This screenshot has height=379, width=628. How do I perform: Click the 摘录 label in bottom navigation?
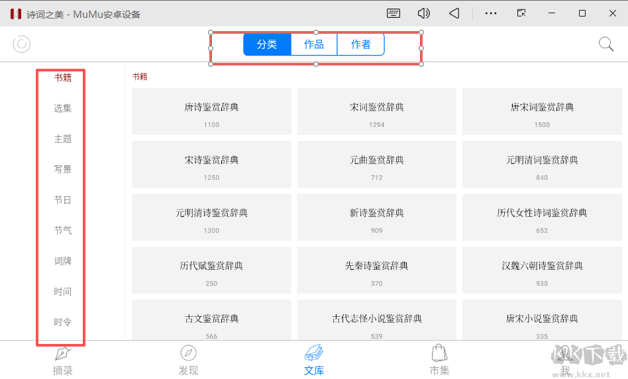tap(63, 370)
